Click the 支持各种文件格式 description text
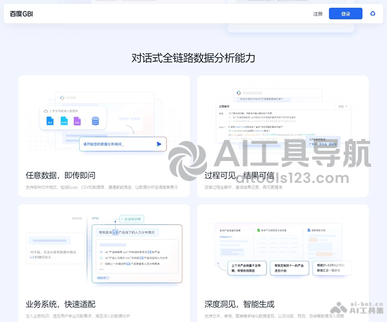 (x=102, y=187)
